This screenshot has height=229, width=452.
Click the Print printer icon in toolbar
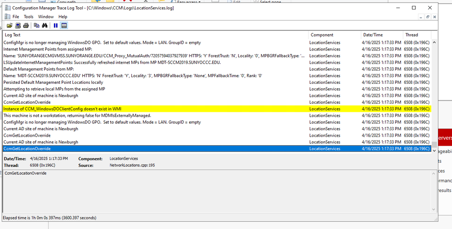(x=26, y=26)
